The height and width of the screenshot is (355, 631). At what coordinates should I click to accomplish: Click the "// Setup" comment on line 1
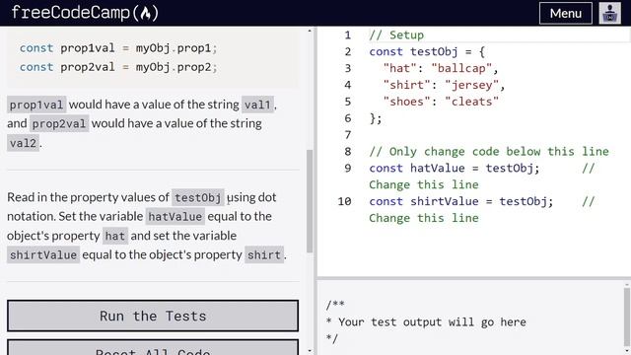click(x=396, y=35)
